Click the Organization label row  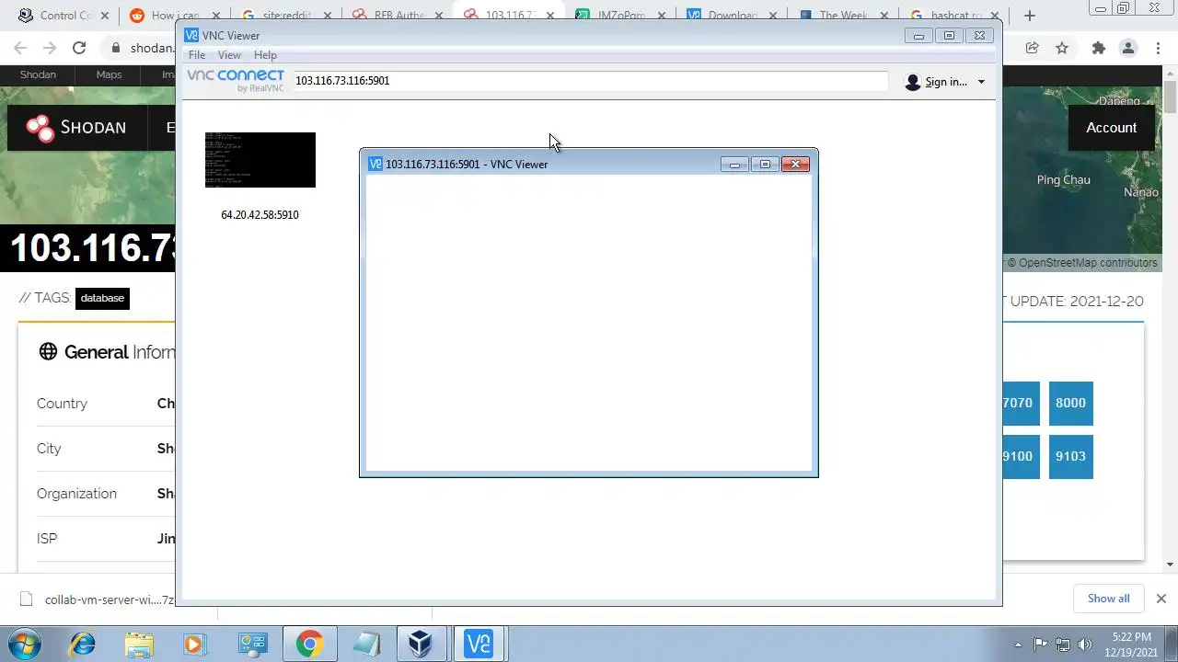[76, 494]
